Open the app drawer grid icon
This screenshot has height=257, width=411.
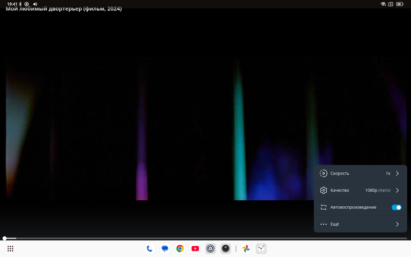10,249
